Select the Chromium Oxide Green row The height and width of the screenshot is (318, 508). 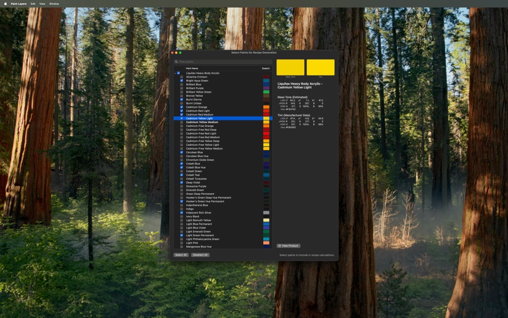pyautogui.click(x=223, y=160)
